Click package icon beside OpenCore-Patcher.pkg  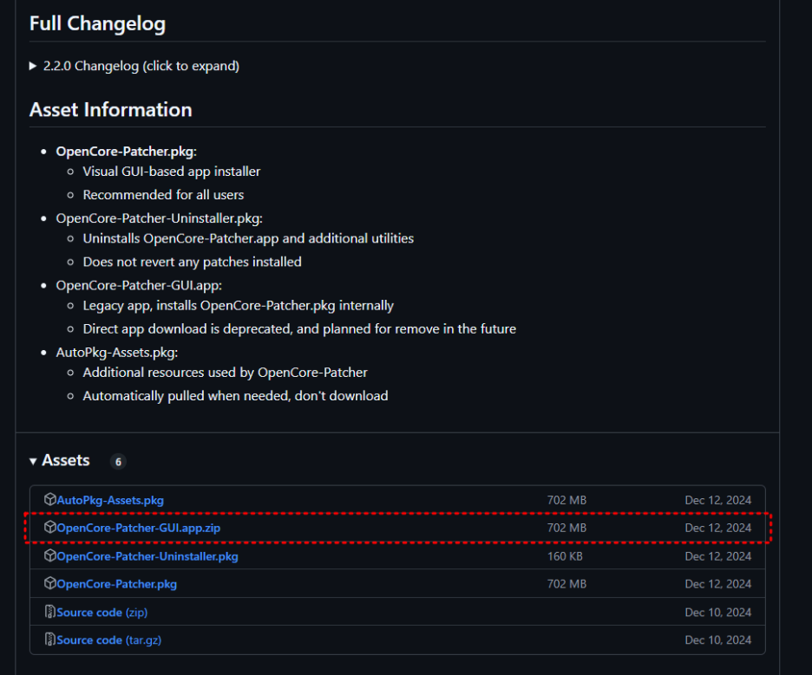coord(50,583)
